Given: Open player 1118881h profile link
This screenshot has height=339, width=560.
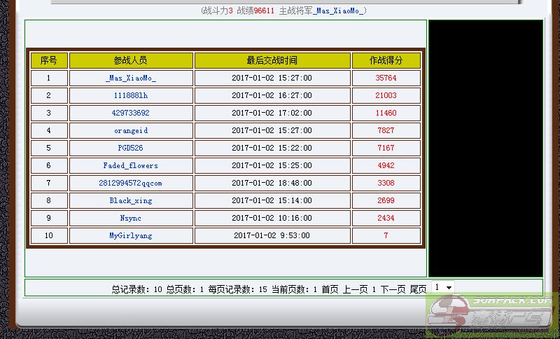Looking at the screenshot, I should coord(131,96).
